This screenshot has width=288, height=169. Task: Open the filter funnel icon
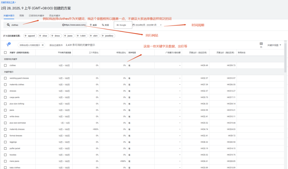tap(8, 45)
